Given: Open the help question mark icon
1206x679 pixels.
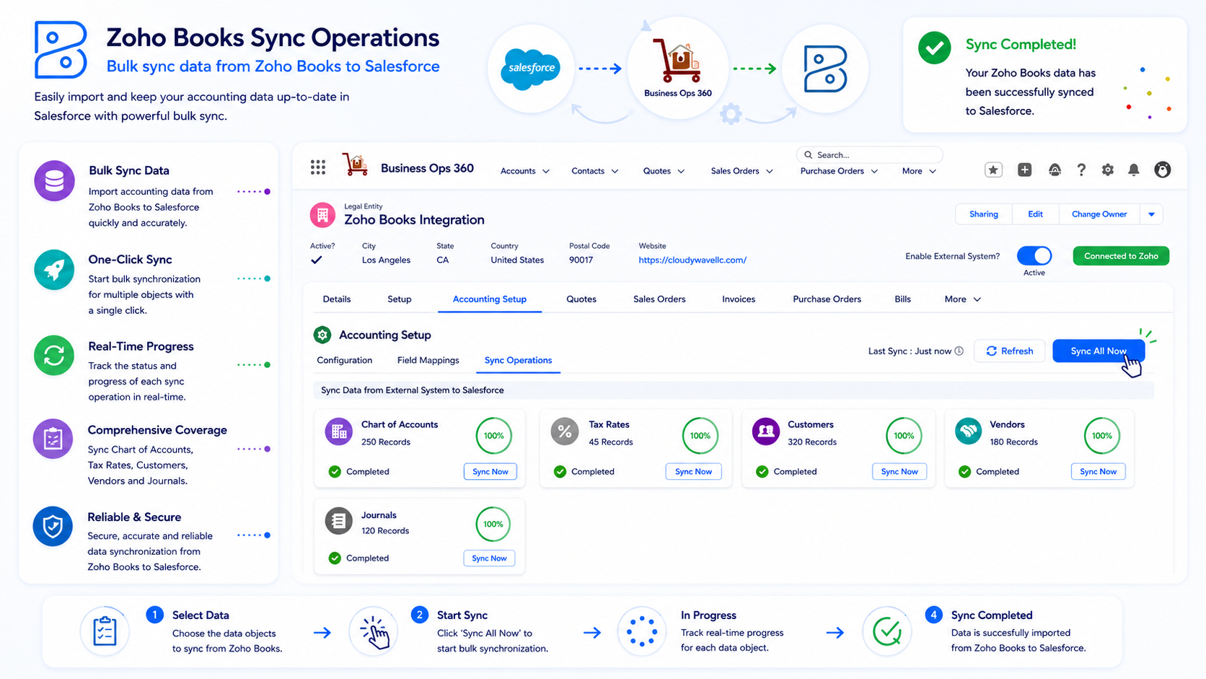Looking at the screenshot, I should click(x=1080, y=170).
